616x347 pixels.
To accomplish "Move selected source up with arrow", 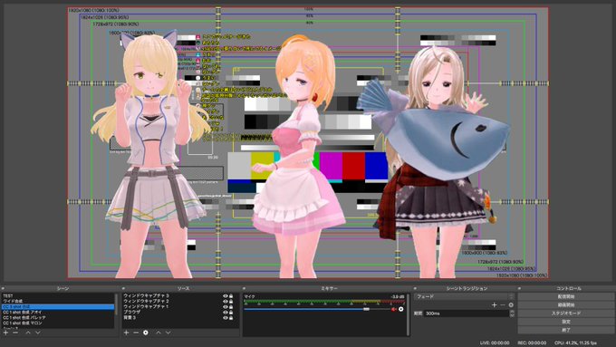I will pos(159,333).
